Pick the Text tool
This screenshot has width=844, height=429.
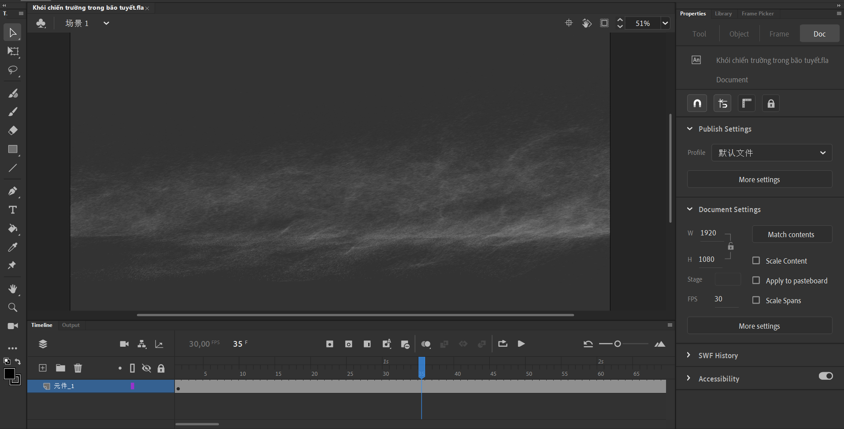coord(13,210)
